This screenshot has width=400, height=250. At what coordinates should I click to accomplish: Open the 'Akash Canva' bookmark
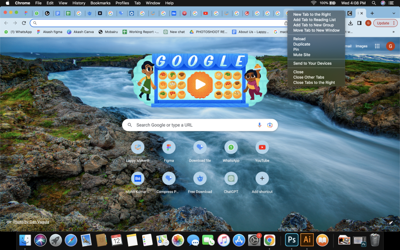coord(81,32)
